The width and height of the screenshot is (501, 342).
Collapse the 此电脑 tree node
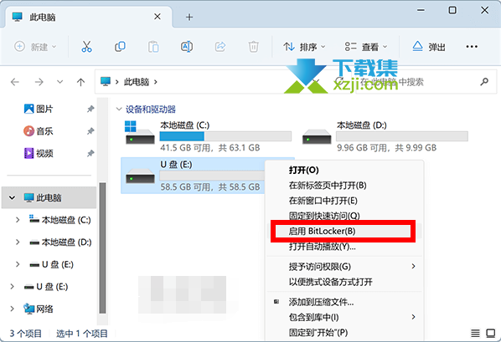(12, 198)
